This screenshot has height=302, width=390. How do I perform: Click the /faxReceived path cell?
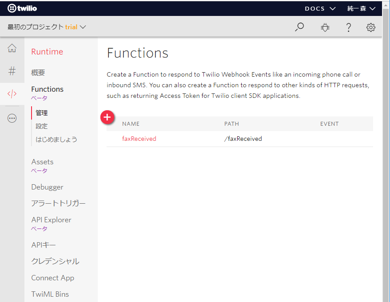pos(243,139)
